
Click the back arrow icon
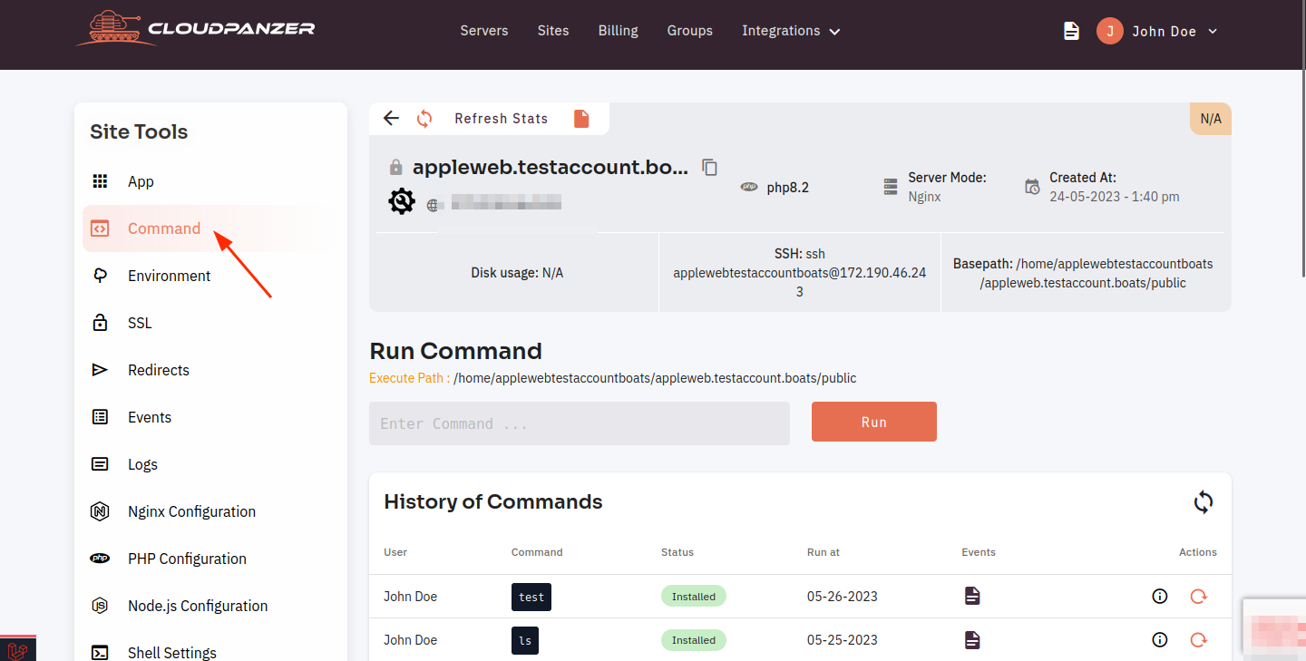pos(391,118)
